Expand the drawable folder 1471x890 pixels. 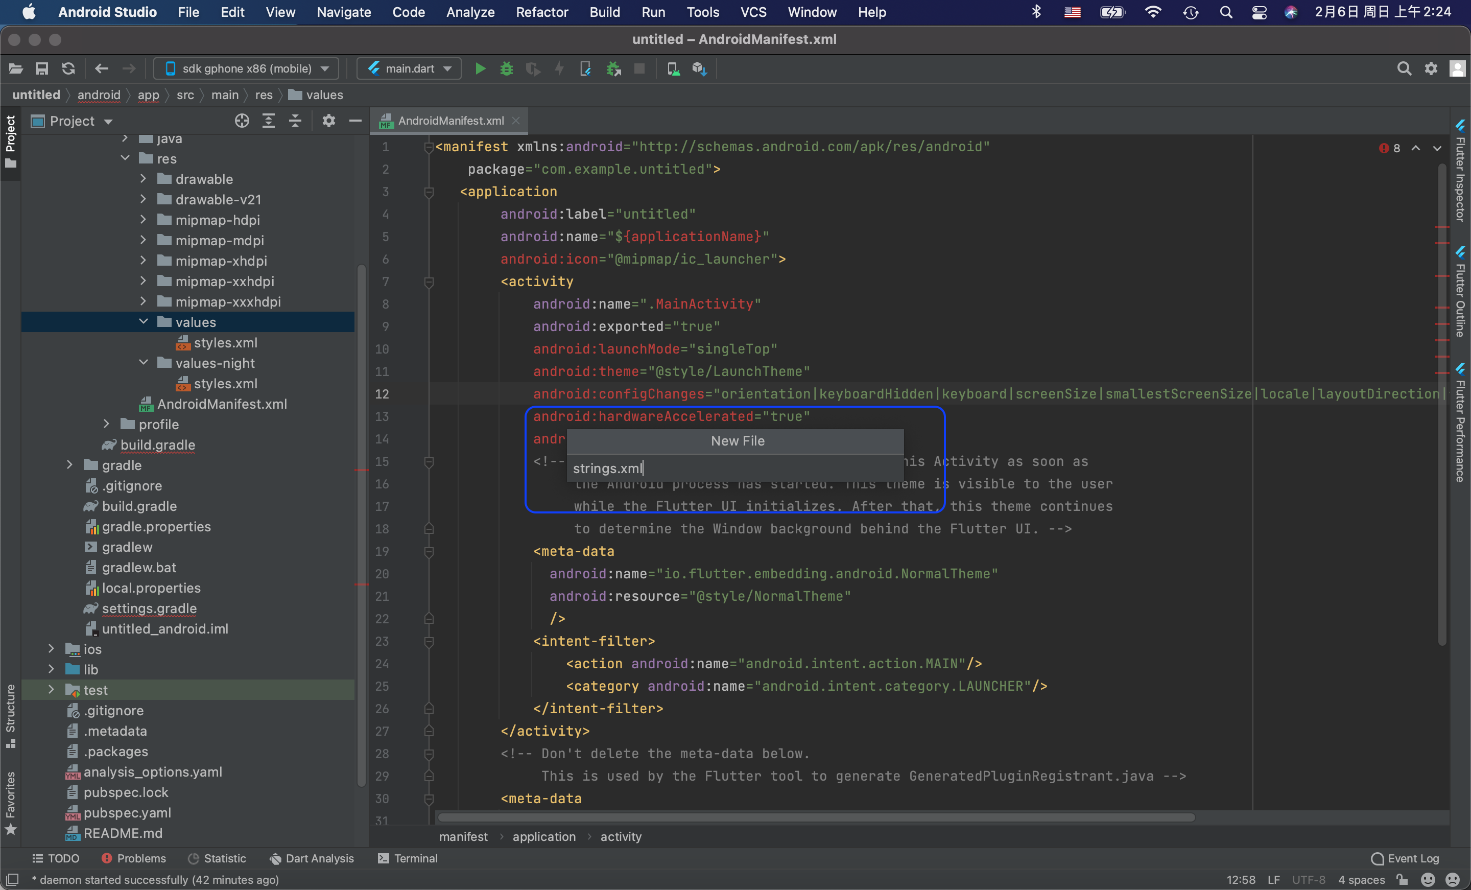(144, 179)
